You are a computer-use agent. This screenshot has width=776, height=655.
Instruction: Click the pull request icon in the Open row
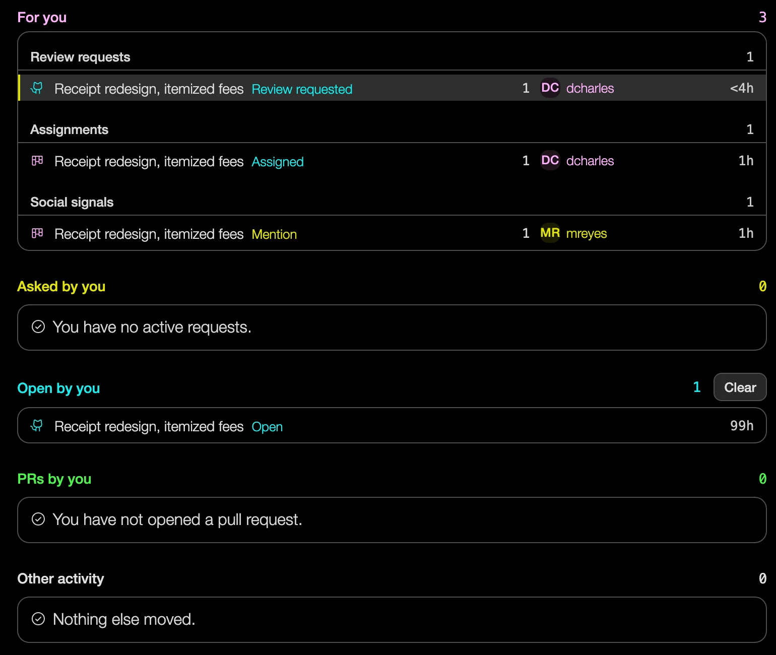[37, 426]
